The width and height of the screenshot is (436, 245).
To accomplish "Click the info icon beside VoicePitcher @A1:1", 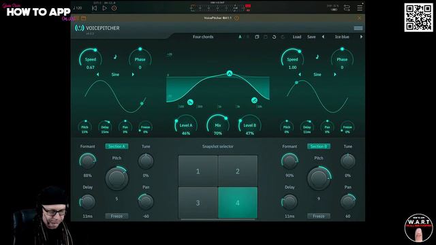I will click(x=236, y=18).
